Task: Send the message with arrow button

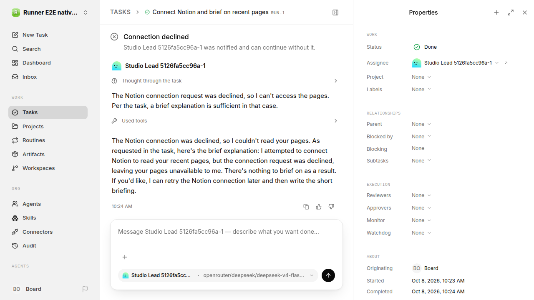Action: 328,275
